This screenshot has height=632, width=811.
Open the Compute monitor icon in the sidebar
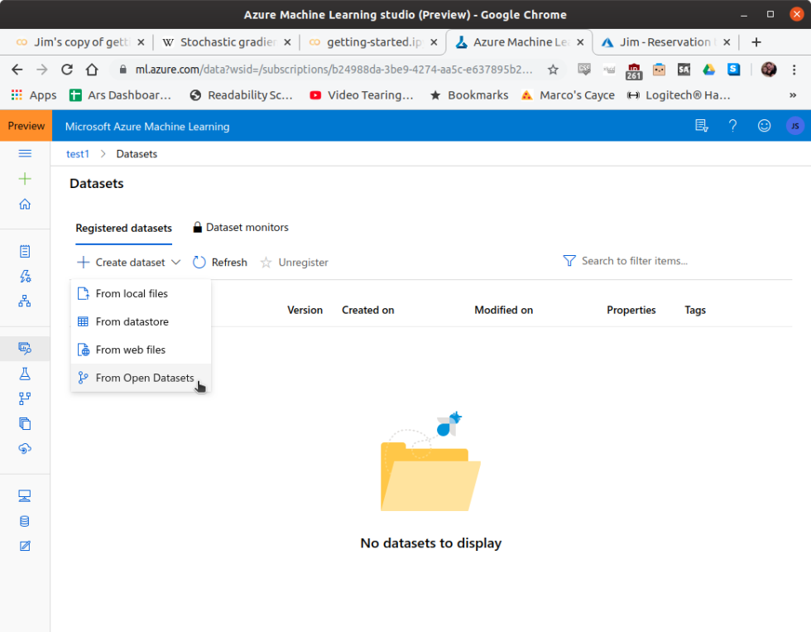(x=25, y=496)
